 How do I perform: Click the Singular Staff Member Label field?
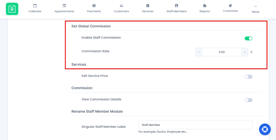[x=195, y=125]
